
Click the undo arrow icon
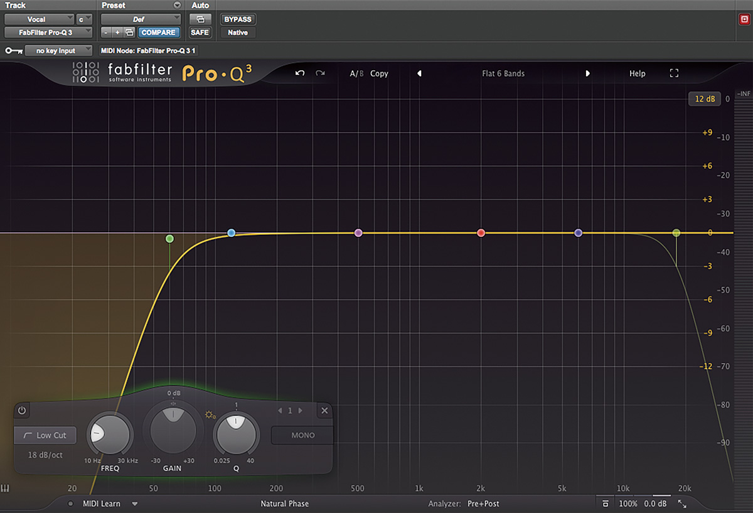click(x=300, y=73)
